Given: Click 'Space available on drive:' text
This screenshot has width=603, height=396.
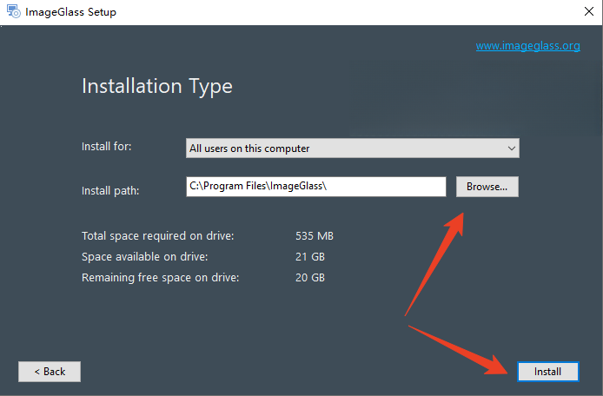Looking at the screenshot, I should tap(144, 256).
